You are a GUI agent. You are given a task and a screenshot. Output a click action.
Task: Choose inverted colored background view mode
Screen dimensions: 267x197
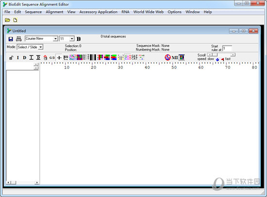click(x=80, y=57)
